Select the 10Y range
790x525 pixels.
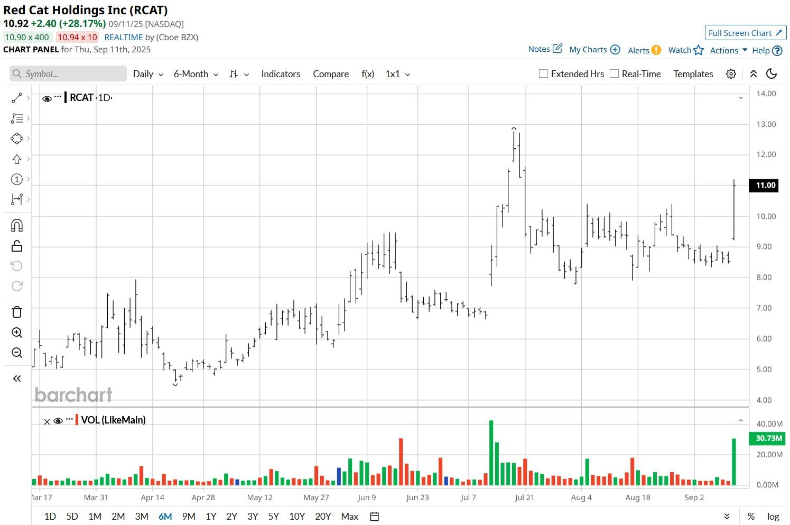pos(297,517)
